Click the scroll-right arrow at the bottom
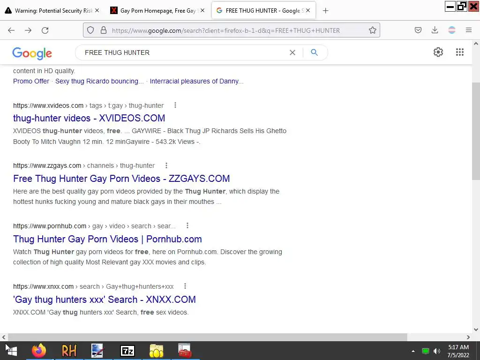Screen dimensions: 480x360 pyautogui.click(x=468, y=337)
